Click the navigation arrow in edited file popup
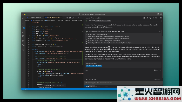Viewport: 182px width, 102px height. click(65, 85)
